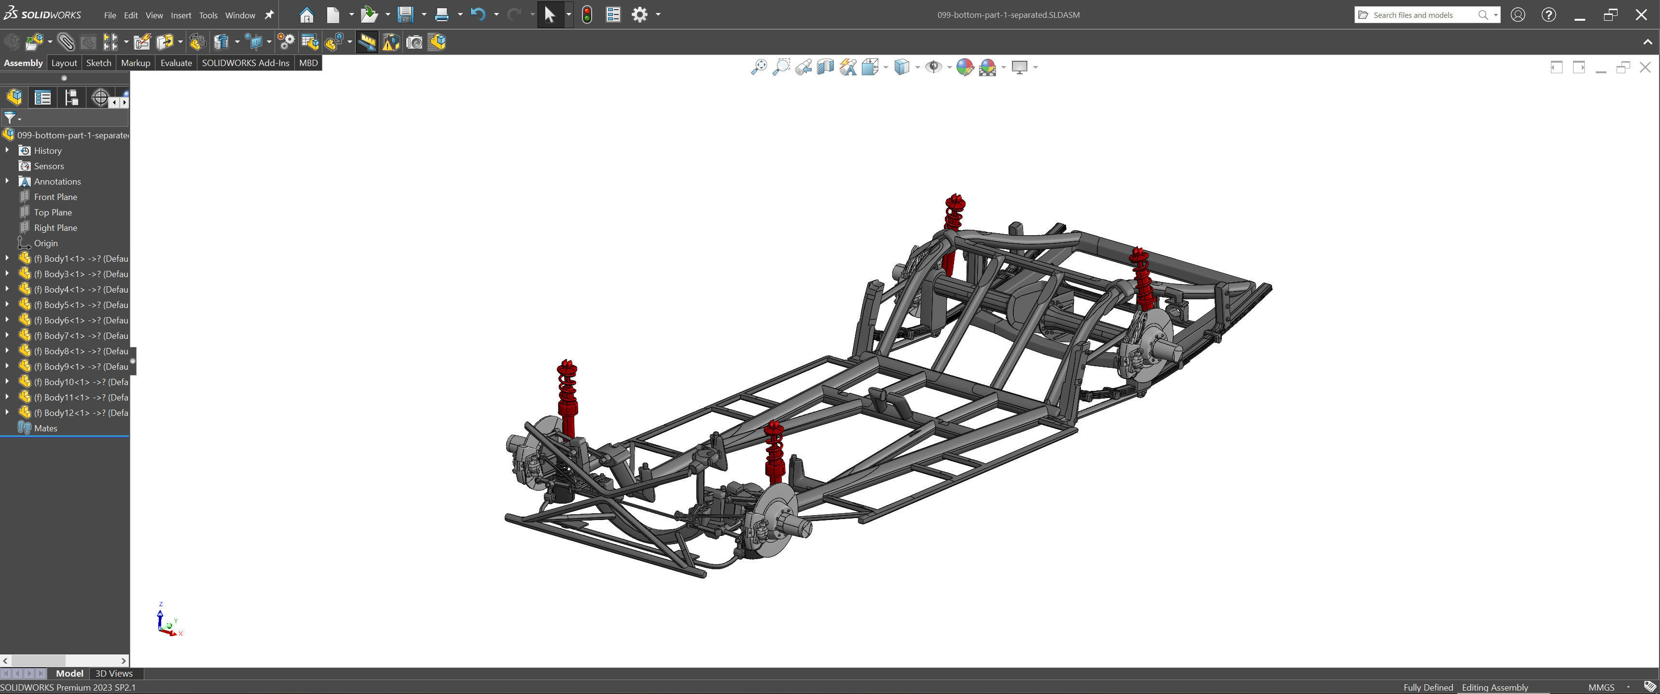The width and height of the screenshot is (1660, 694).
Task: Select the Zoom to Area tool
Action: click(x=781, y=67)
